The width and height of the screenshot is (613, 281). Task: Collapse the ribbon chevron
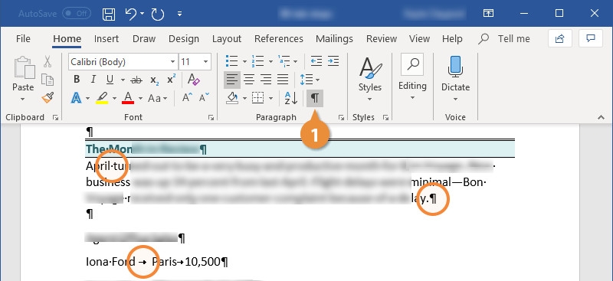pos(602,117)
